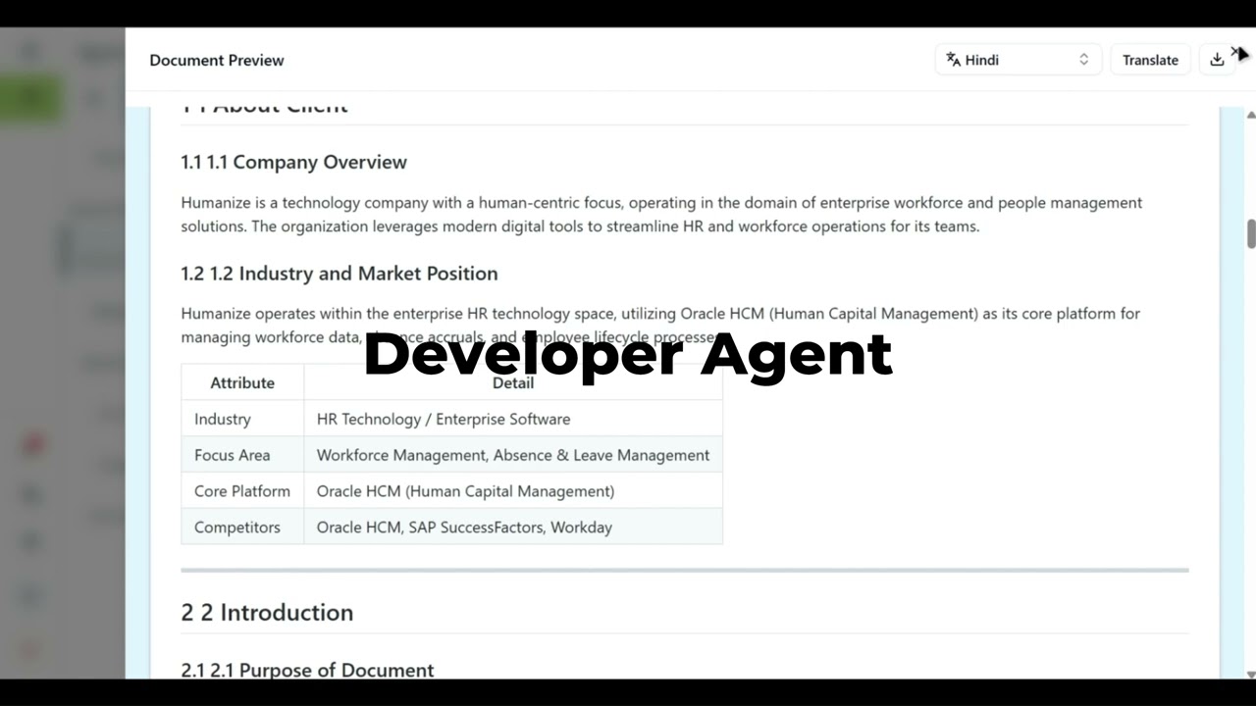Click the Translate button
This screenshot has height=706, width=1256.
coord(1150,60)
